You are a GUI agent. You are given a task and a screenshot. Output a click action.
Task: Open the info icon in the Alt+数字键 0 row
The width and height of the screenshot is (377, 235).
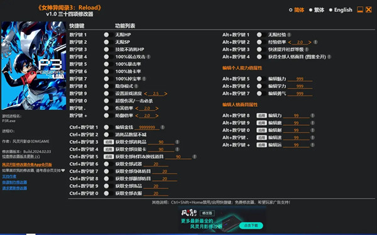point(312,130)
